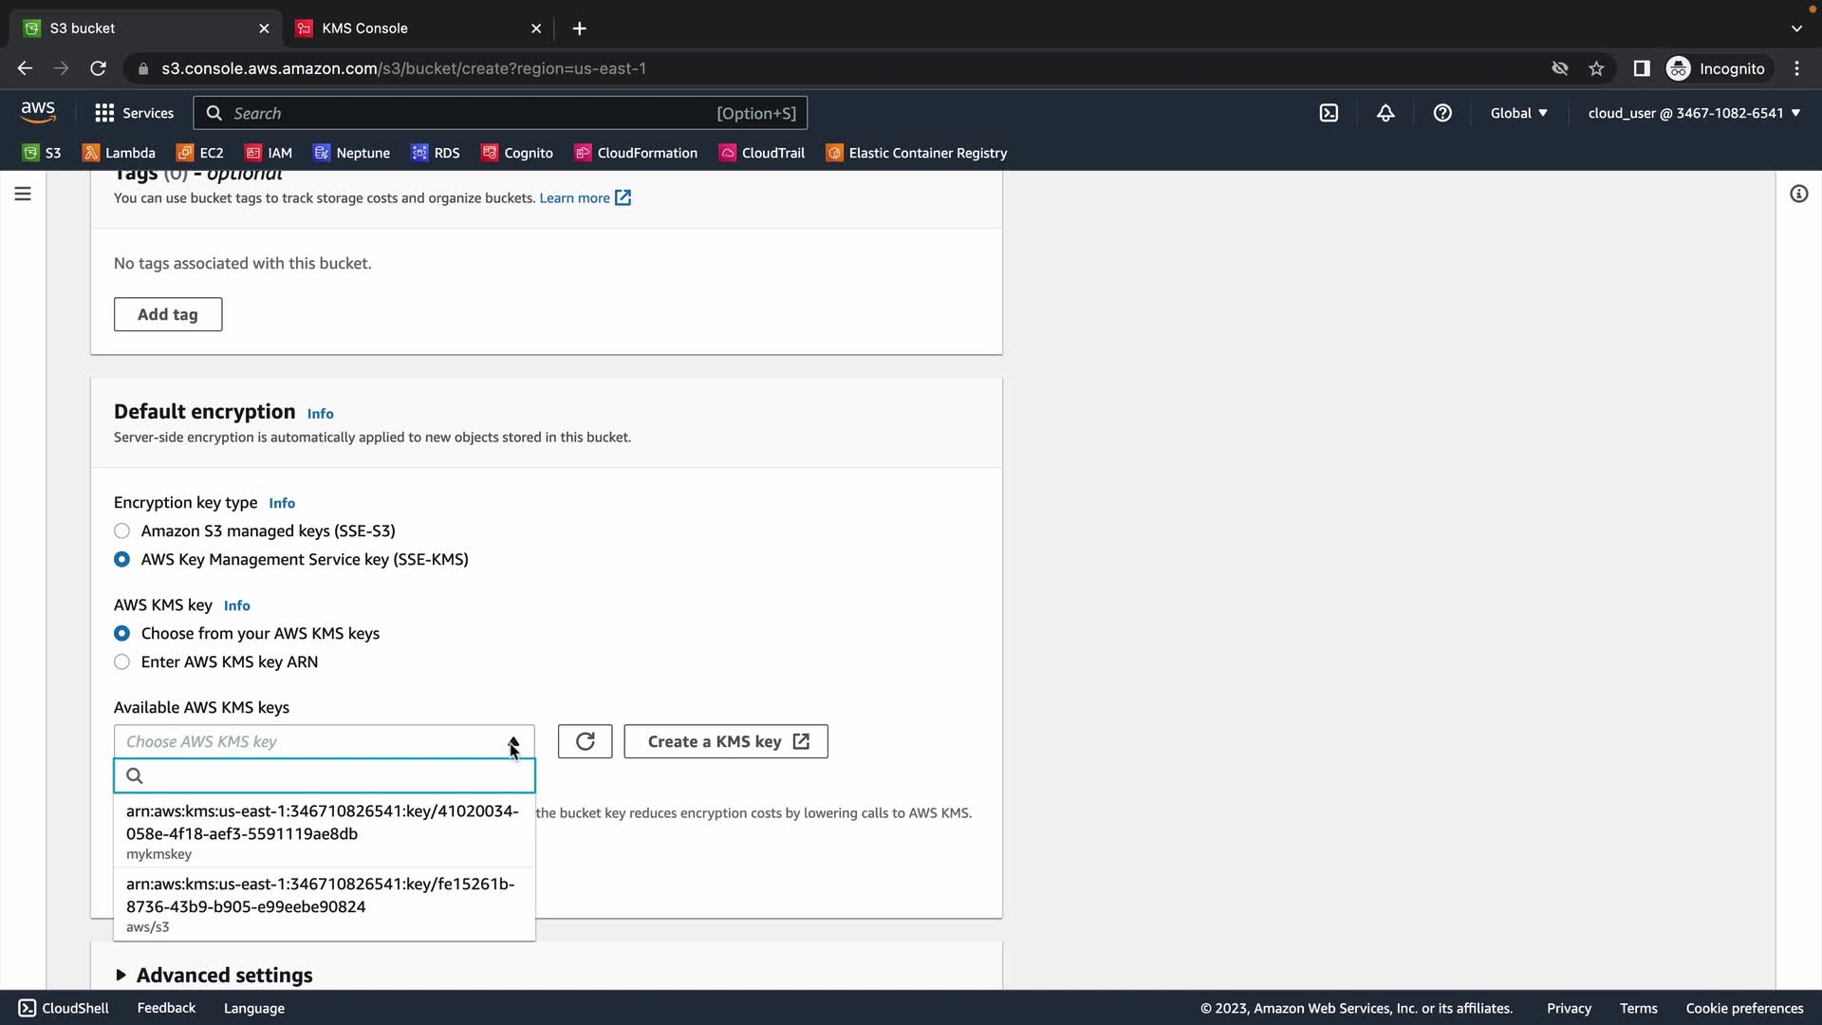Click the help question mark icon
This screenshot has width=1822, height=1025.
click(1442, 113)
